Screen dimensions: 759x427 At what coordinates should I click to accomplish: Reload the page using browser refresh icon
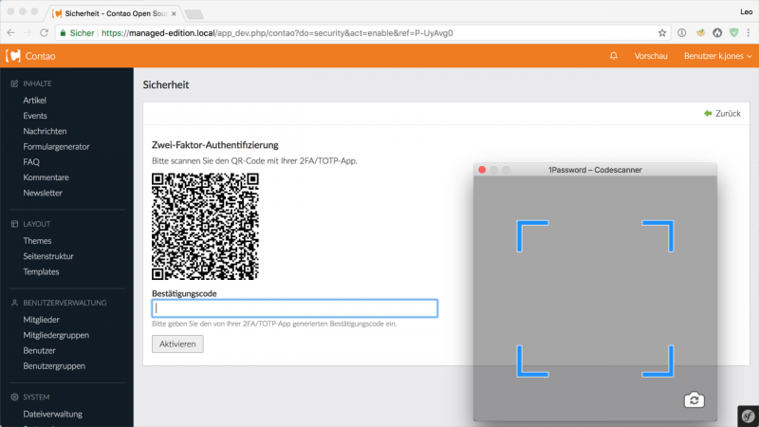coord(45,32)
